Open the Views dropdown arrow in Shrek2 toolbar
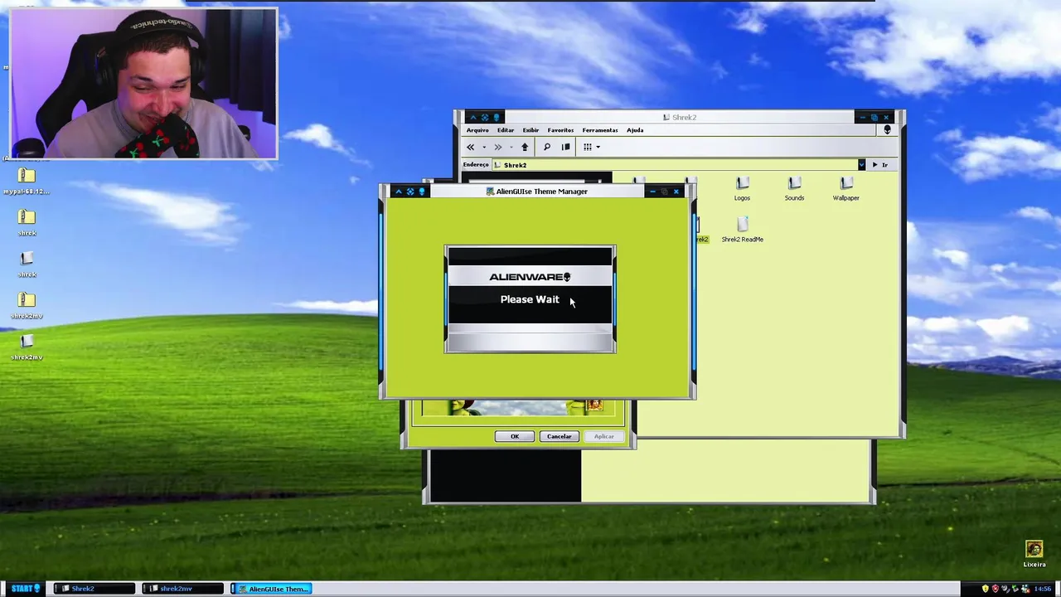 [x=598, y=148]
